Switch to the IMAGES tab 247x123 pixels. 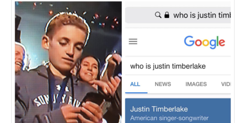(x=196, y=84)
